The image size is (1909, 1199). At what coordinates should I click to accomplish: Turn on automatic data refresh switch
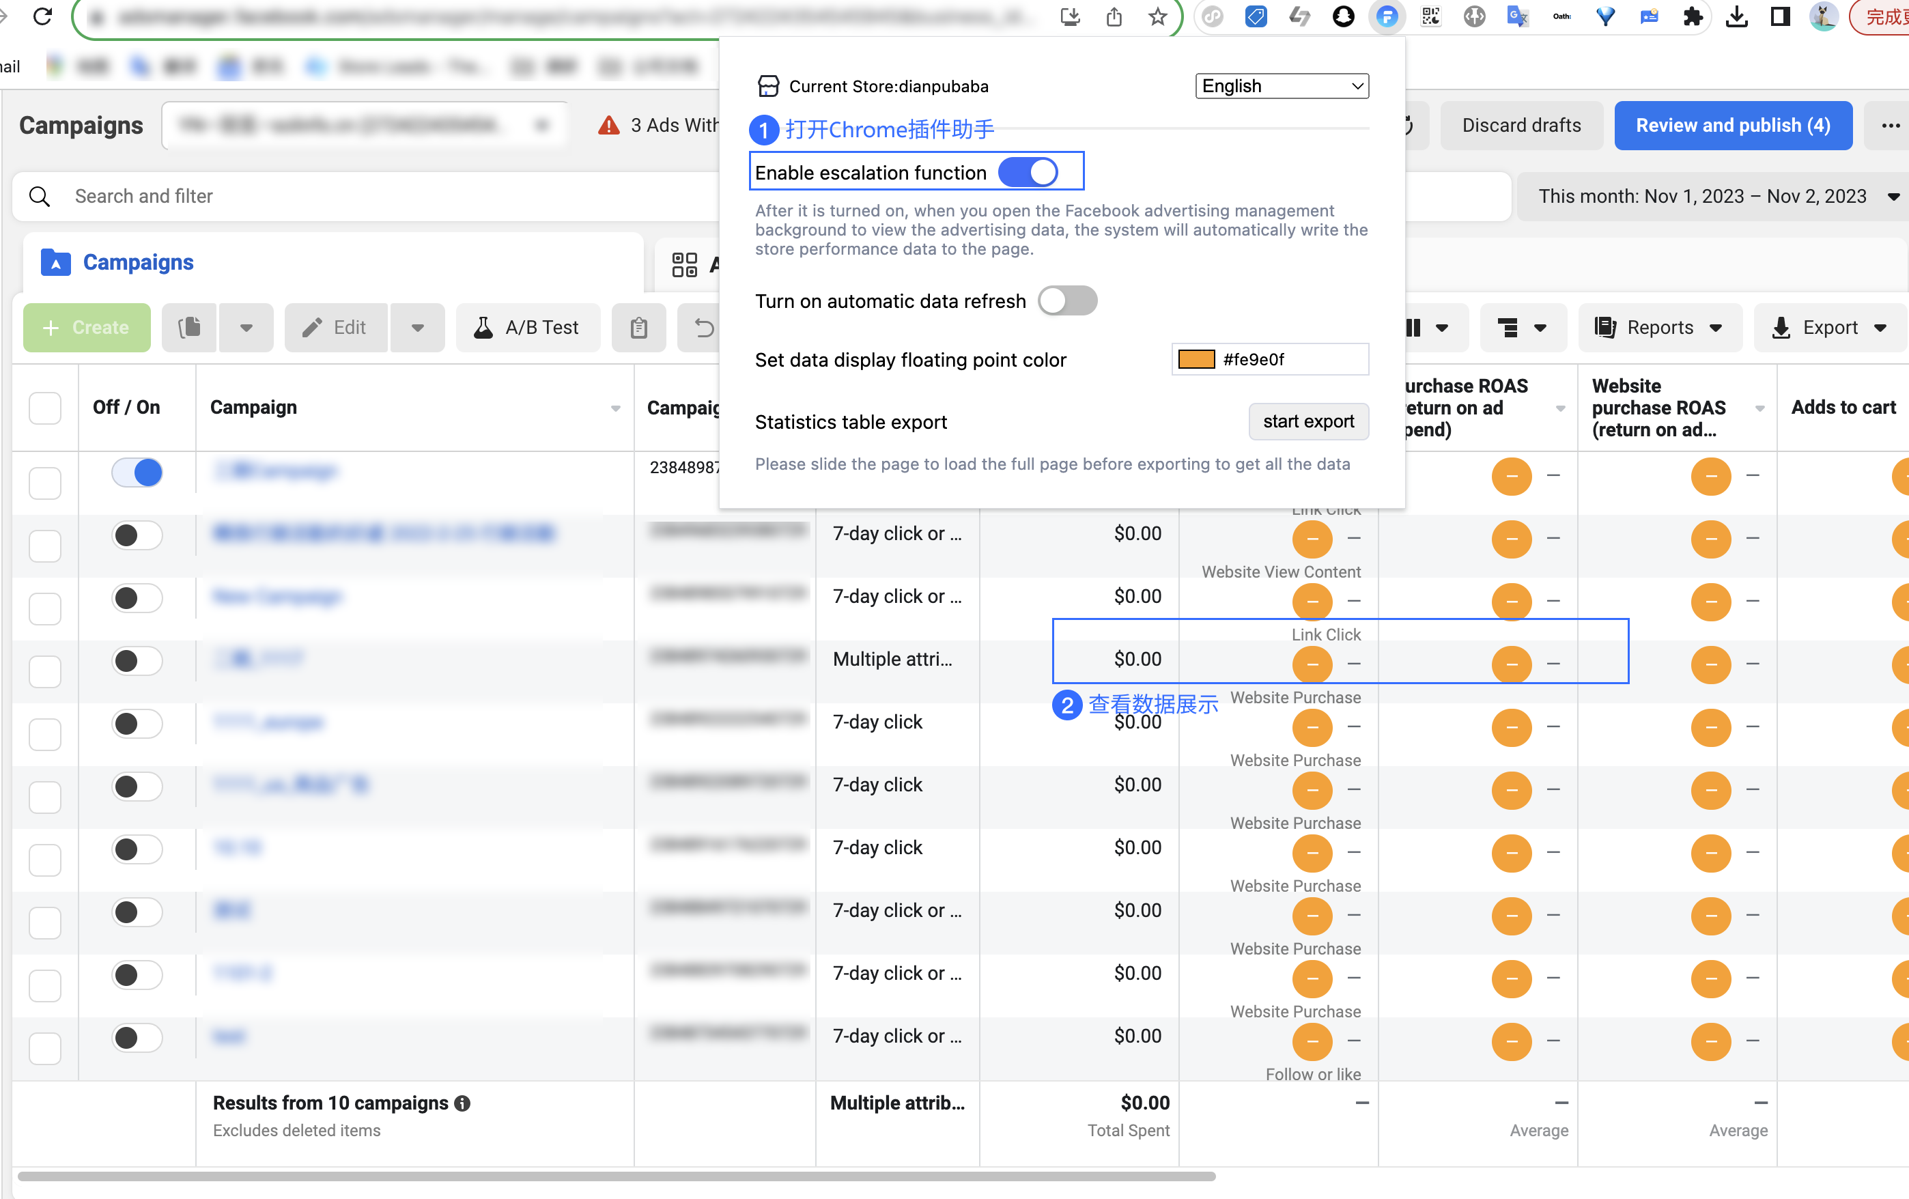tap(1067, 301)
